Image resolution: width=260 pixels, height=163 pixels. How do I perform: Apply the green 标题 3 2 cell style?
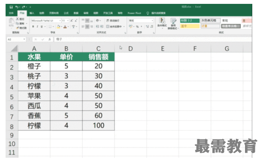point(190,21)
